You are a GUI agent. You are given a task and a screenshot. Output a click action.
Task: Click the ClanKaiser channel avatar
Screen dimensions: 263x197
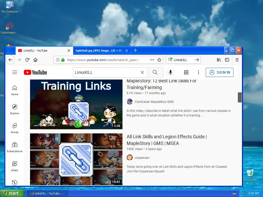coord(130,102)
